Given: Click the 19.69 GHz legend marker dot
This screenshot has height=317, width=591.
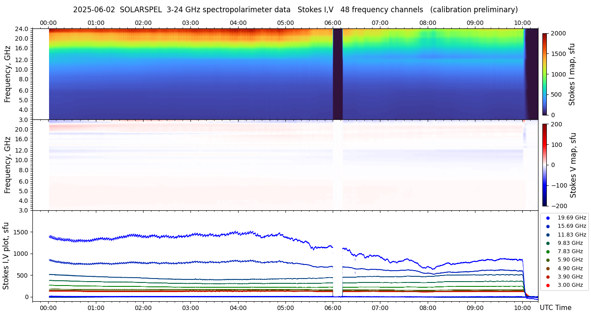Looking at the screenshot, I should point(548,218).
